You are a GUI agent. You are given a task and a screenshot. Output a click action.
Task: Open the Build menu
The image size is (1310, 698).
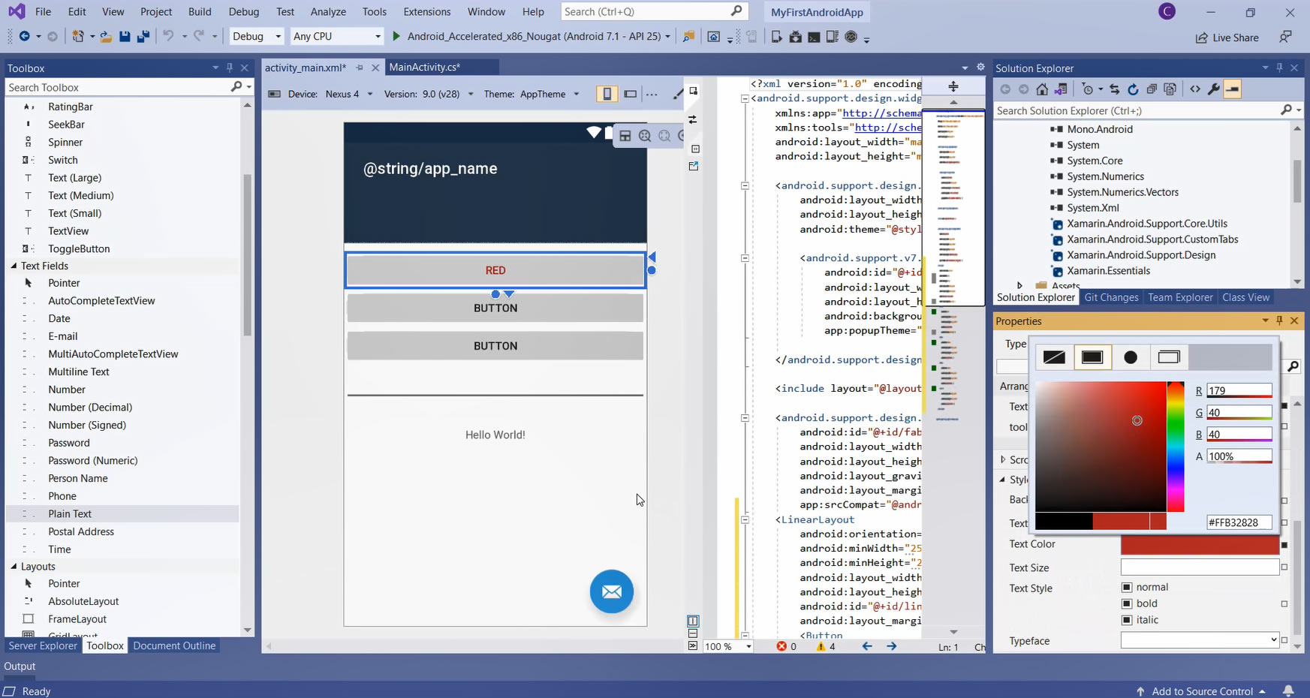200,12
